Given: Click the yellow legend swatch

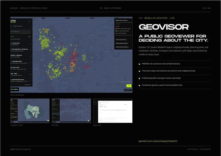Looking at the screenshot, I should click(116, 29).
